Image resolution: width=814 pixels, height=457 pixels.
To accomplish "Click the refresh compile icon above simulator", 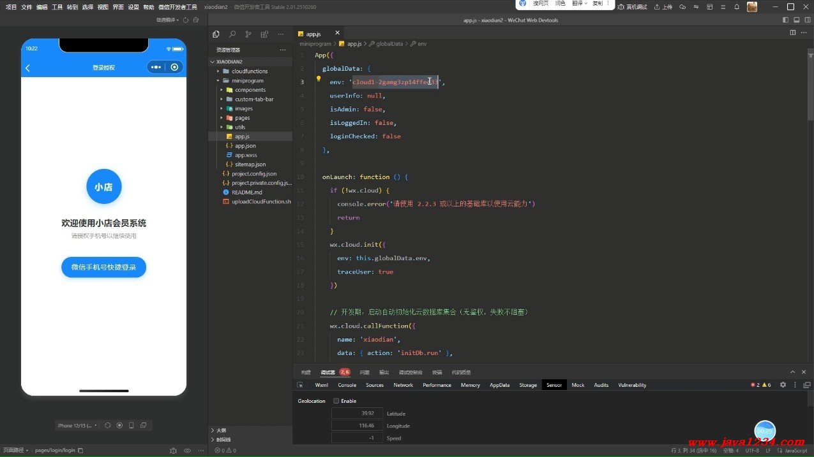I will [186, 20].
